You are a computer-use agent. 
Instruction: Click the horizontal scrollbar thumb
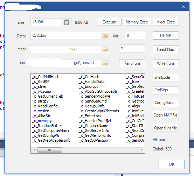point(50,150)
